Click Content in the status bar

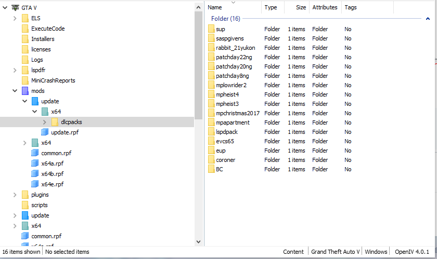(293, 252)
